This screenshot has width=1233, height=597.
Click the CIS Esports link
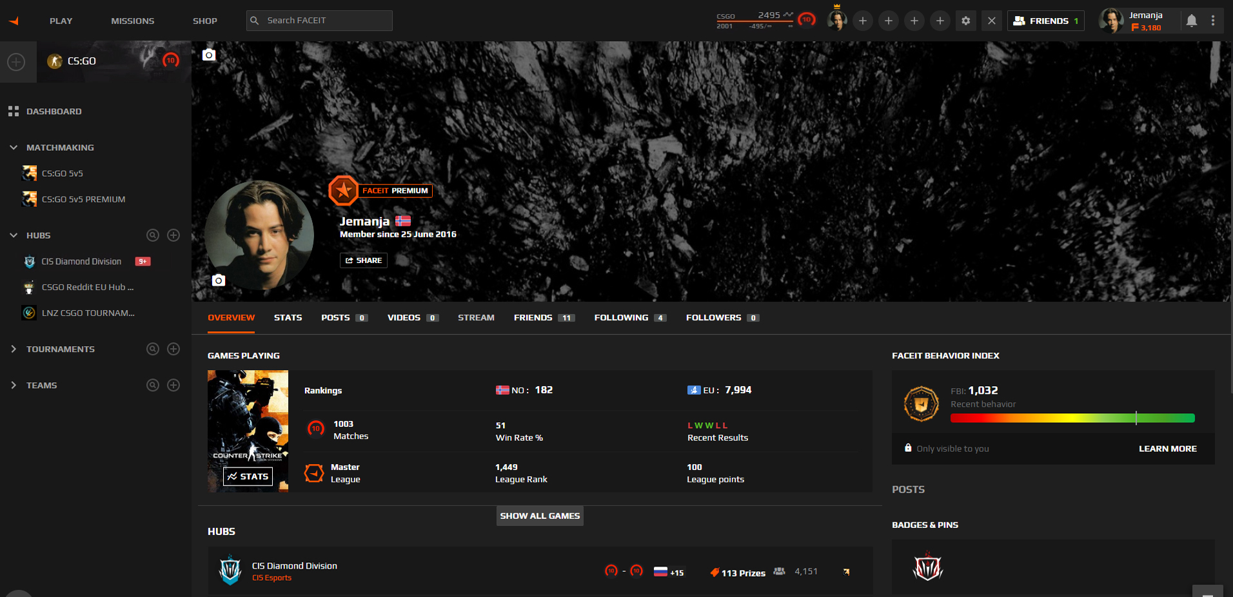coord(271,578)
